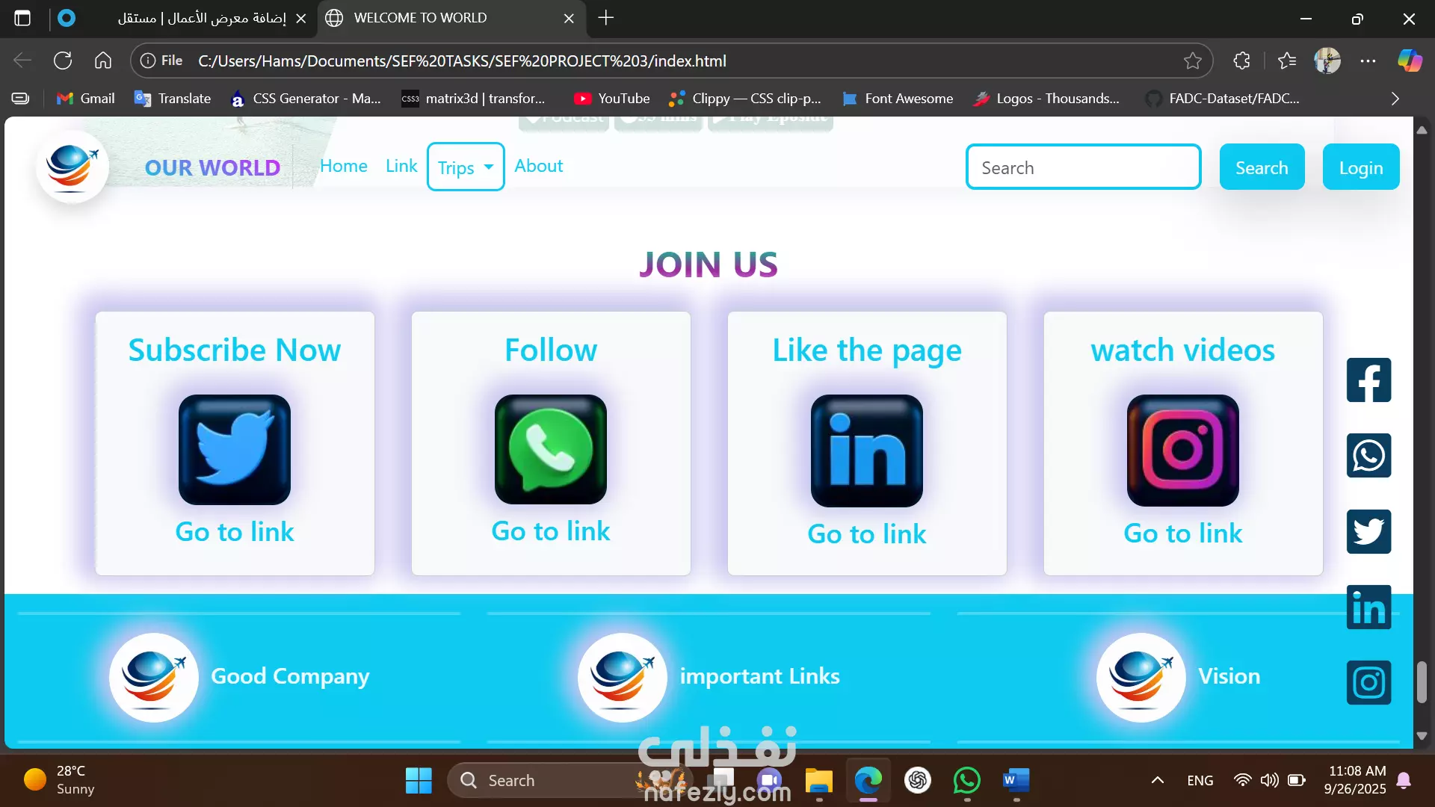Click Go to link under Subscribe Now
The image size is (1435, 807).
235,532
